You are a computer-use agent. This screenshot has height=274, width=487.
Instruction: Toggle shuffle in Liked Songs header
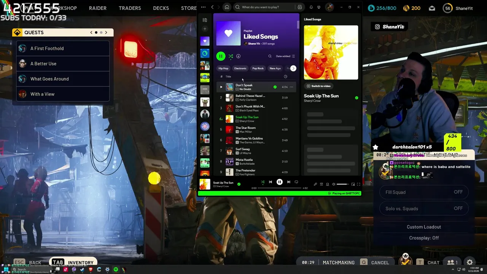[231, 56]
